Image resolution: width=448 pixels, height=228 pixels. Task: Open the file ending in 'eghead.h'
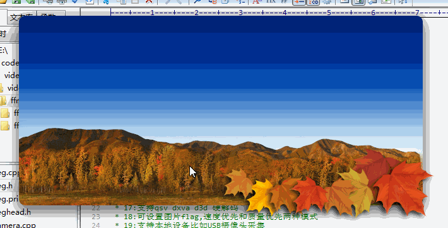[15, 212]
